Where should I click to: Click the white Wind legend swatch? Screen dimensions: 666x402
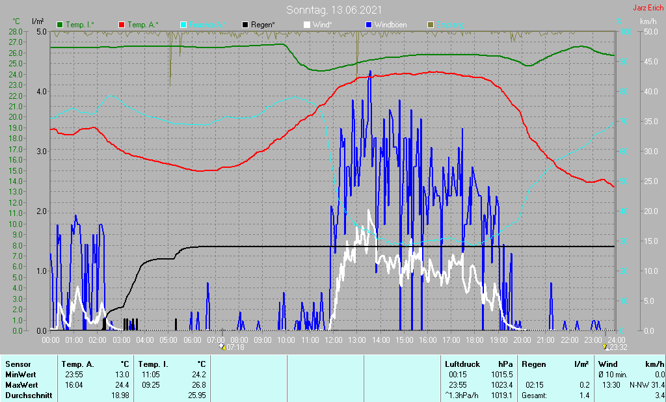[307, 25]
